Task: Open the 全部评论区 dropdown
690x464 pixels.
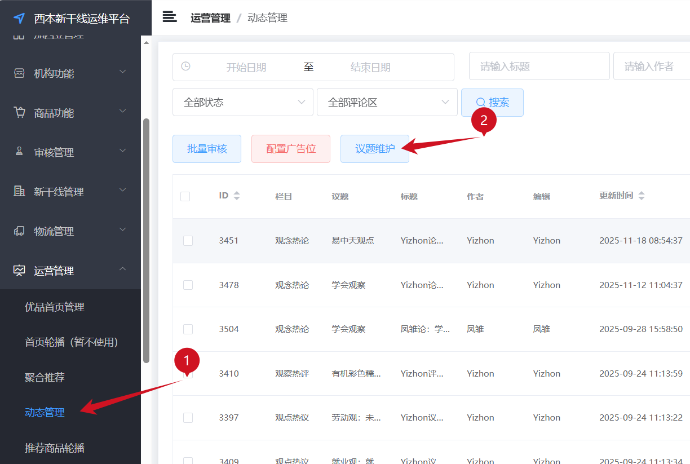Action: click(387, 102)
